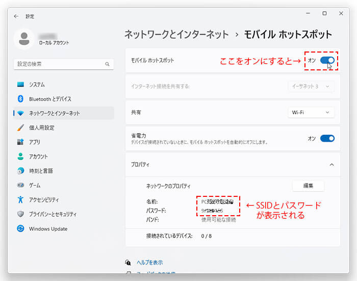This screenshot has width=357, height=281.
Task: Click the パスワード: label
Action: [x=156, y=211]
